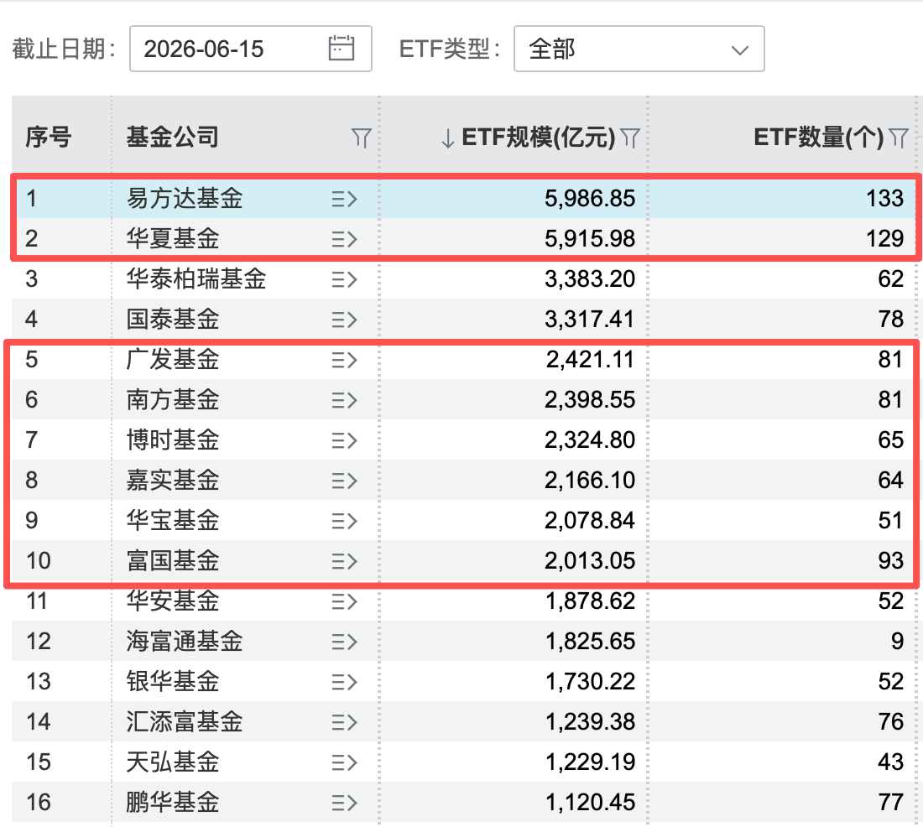
Task: Click the 1,825.65 ETF scale value
Action: (x=590, y=641)
